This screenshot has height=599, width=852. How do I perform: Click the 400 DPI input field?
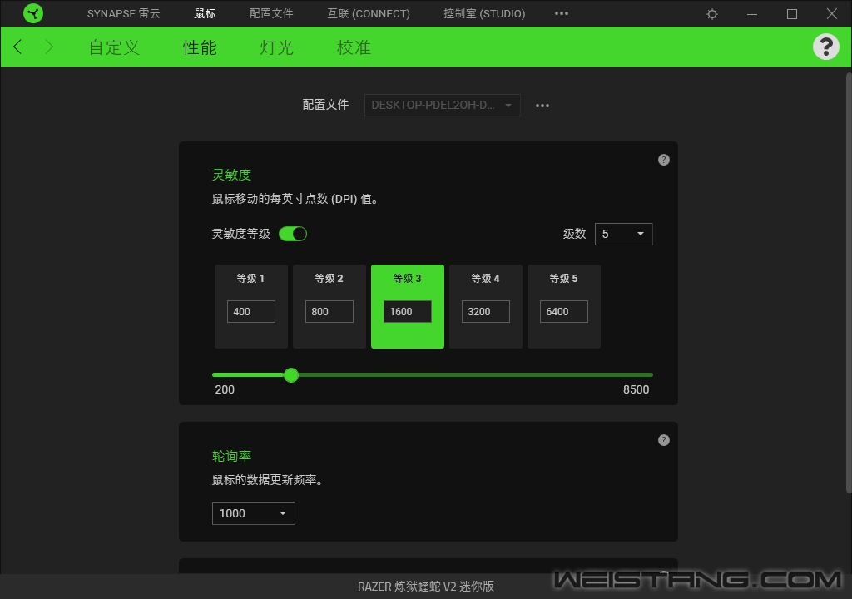tap(251, 311)
